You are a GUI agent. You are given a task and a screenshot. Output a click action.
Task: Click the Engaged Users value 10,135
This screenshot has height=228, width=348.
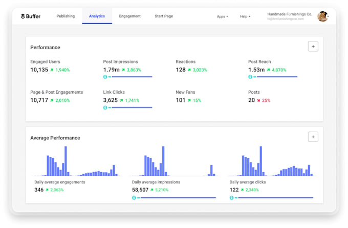point(39,70)
